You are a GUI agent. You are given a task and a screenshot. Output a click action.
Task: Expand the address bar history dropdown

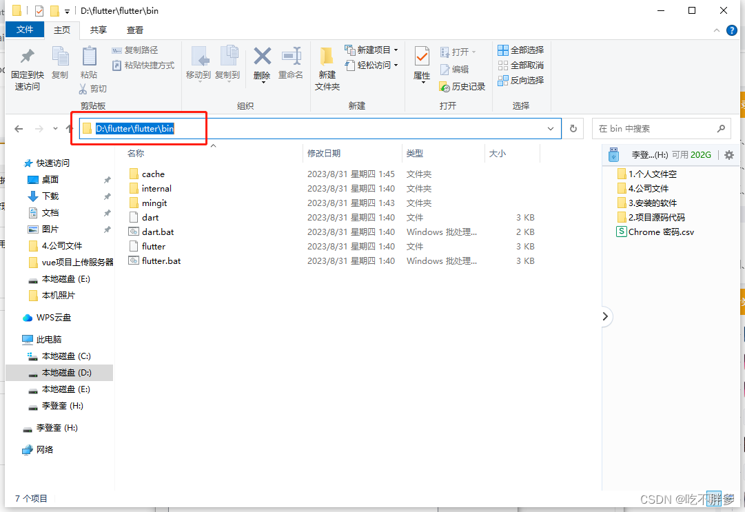click(550, 129)
